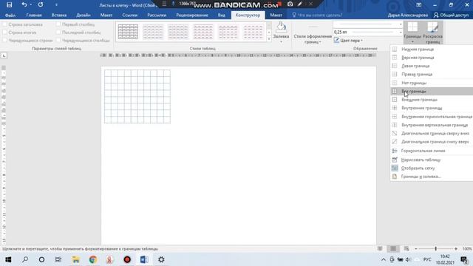Click the Web layout view icon

(406, 248)
